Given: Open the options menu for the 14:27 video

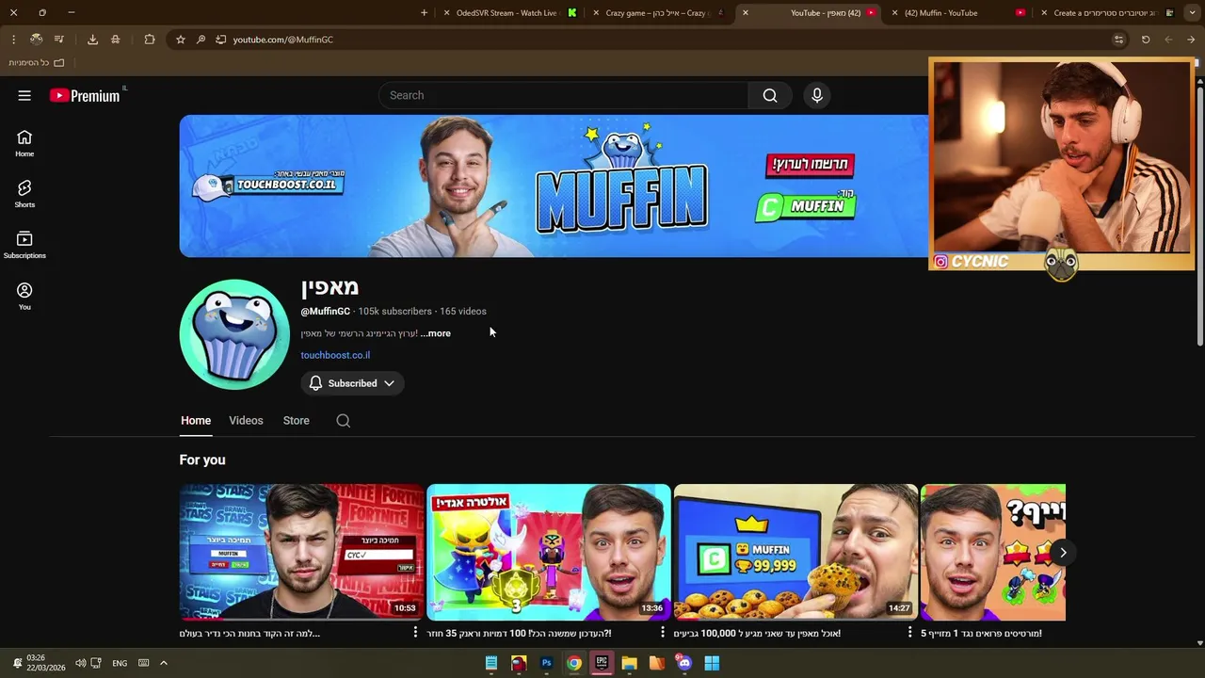Looking at the screenshot, I should coord(909,633).
